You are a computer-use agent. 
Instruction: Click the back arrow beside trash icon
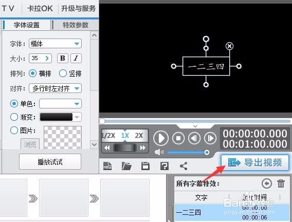click(267, 183)
